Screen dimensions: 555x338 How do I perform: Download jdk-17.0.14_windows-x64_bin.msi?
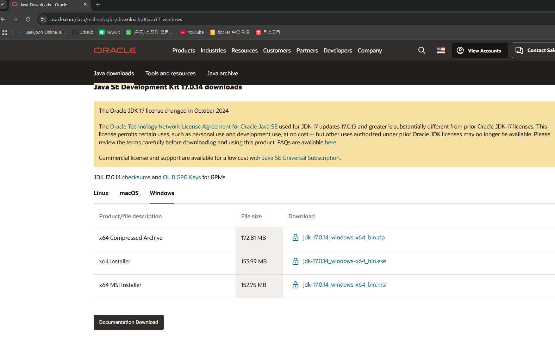345,284
